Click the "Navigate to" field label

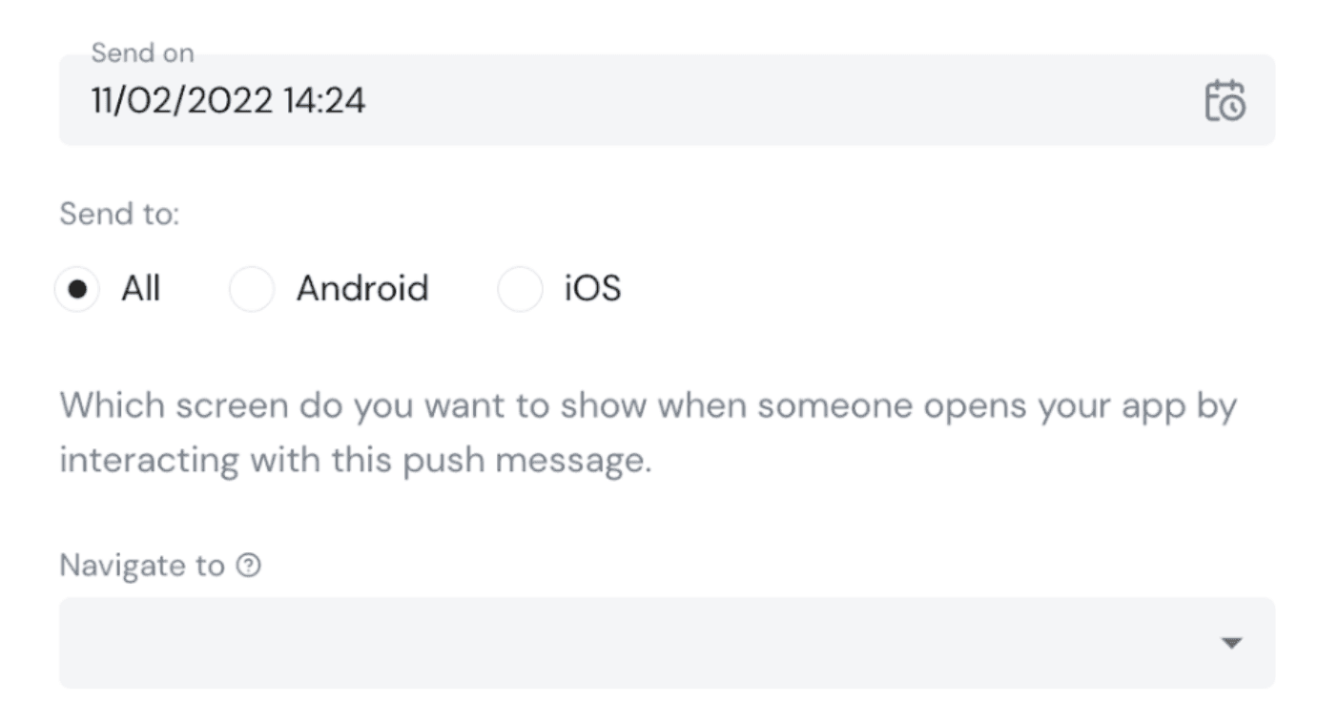coord(142,567)
